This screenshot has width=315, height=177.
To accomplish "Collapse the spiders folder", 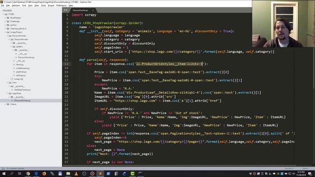I will click(11, 47).
